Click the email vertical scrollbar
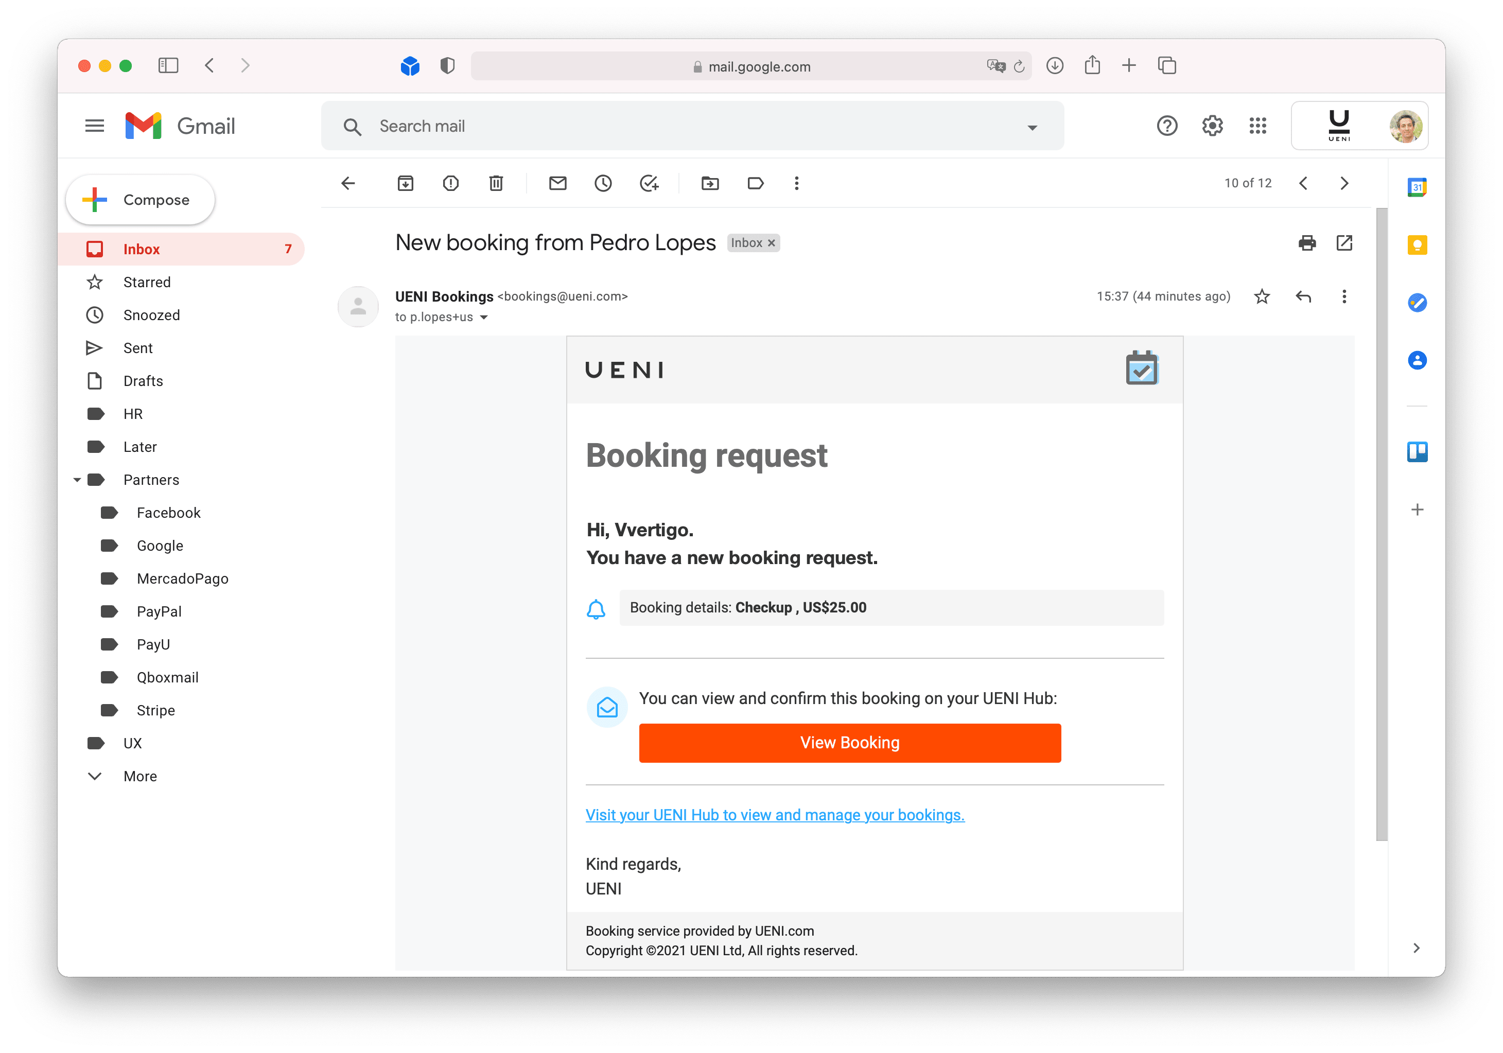1503x1053 pixels. 1381,523
